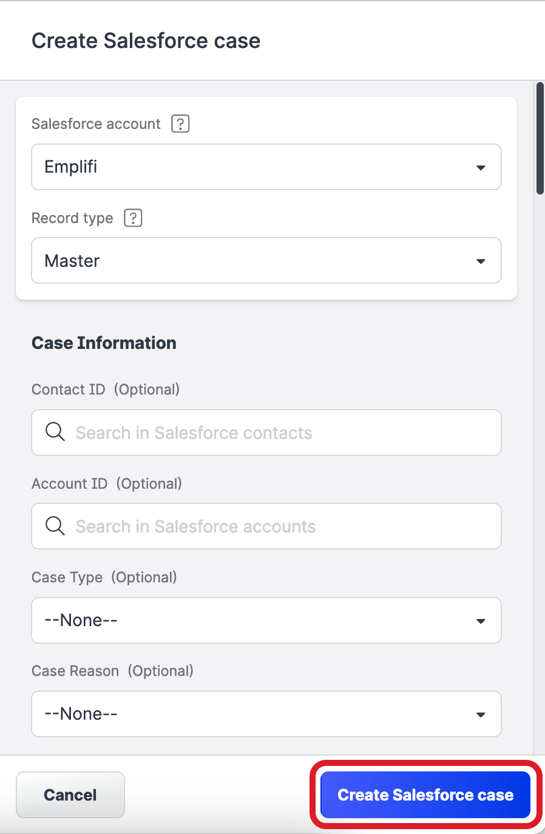The width and height of the screenshot is (545, 834).
Task: Click the chevron on the Case Type selector
Action: pos(481,620)
